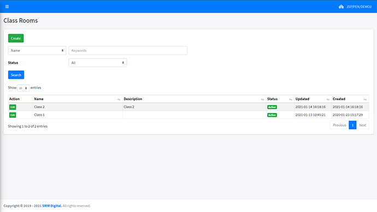Click the Created column header text
The image size is (377, 212).
pos(339,99)
